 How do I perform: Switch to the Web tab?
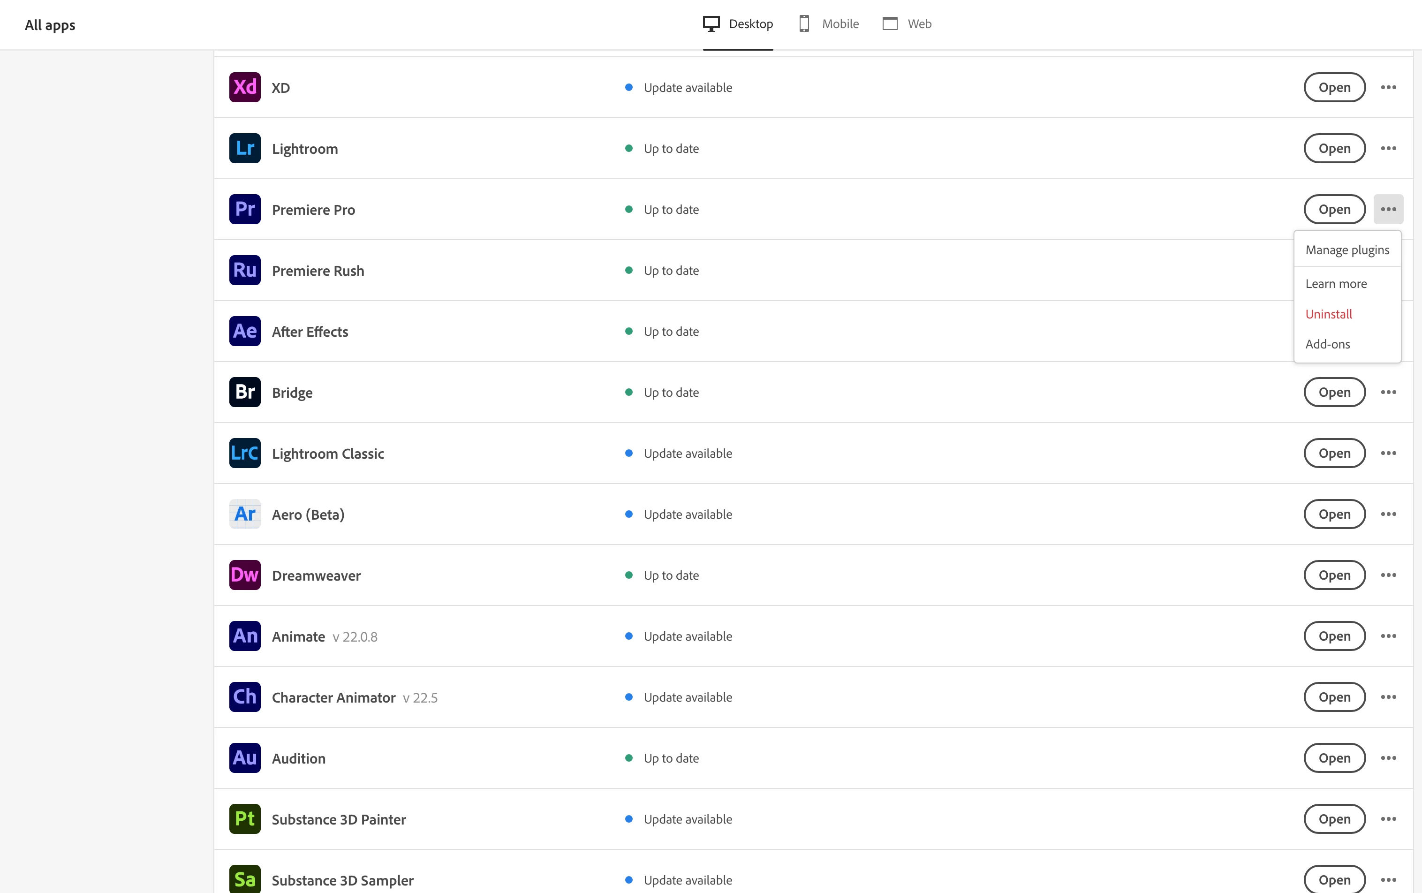pyautogui.click(x=907, y=23)
